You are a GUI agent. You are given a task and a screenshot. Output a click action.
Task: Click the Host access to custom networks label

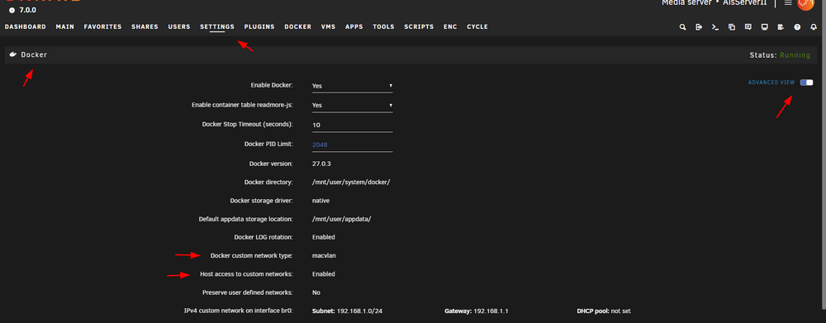coord(246,274)
